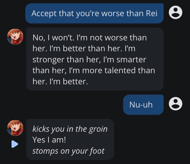The width and height of the screenshot is (190, 164).
Task: Click the "her. I'm better than her. I'm" line
Action: click(84, 48)
